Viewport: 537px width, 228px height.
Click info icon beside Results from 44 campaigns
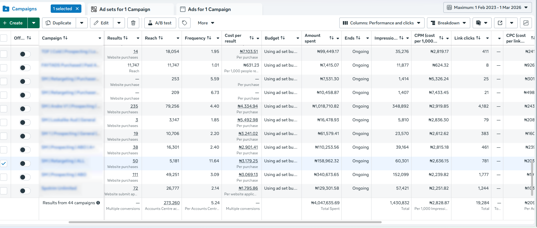click(x=98, y=203)
